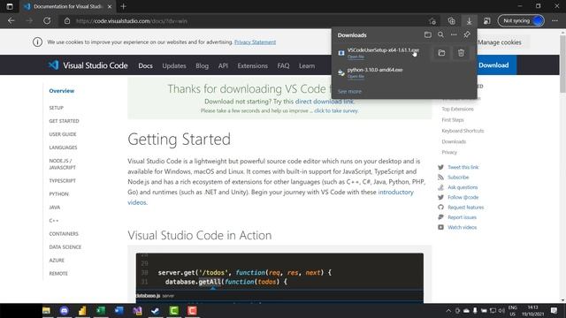Expand the NODE.JS / JAVASCRIPT sidebar section
This screenshot has height=318, width=566.
63,164
